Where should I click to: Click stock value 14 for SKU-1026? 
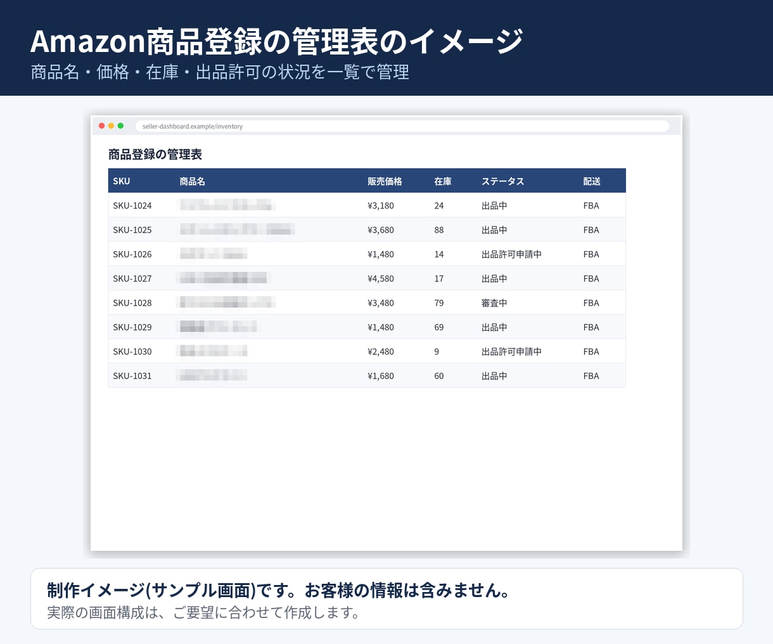click(x=439, y=254)
